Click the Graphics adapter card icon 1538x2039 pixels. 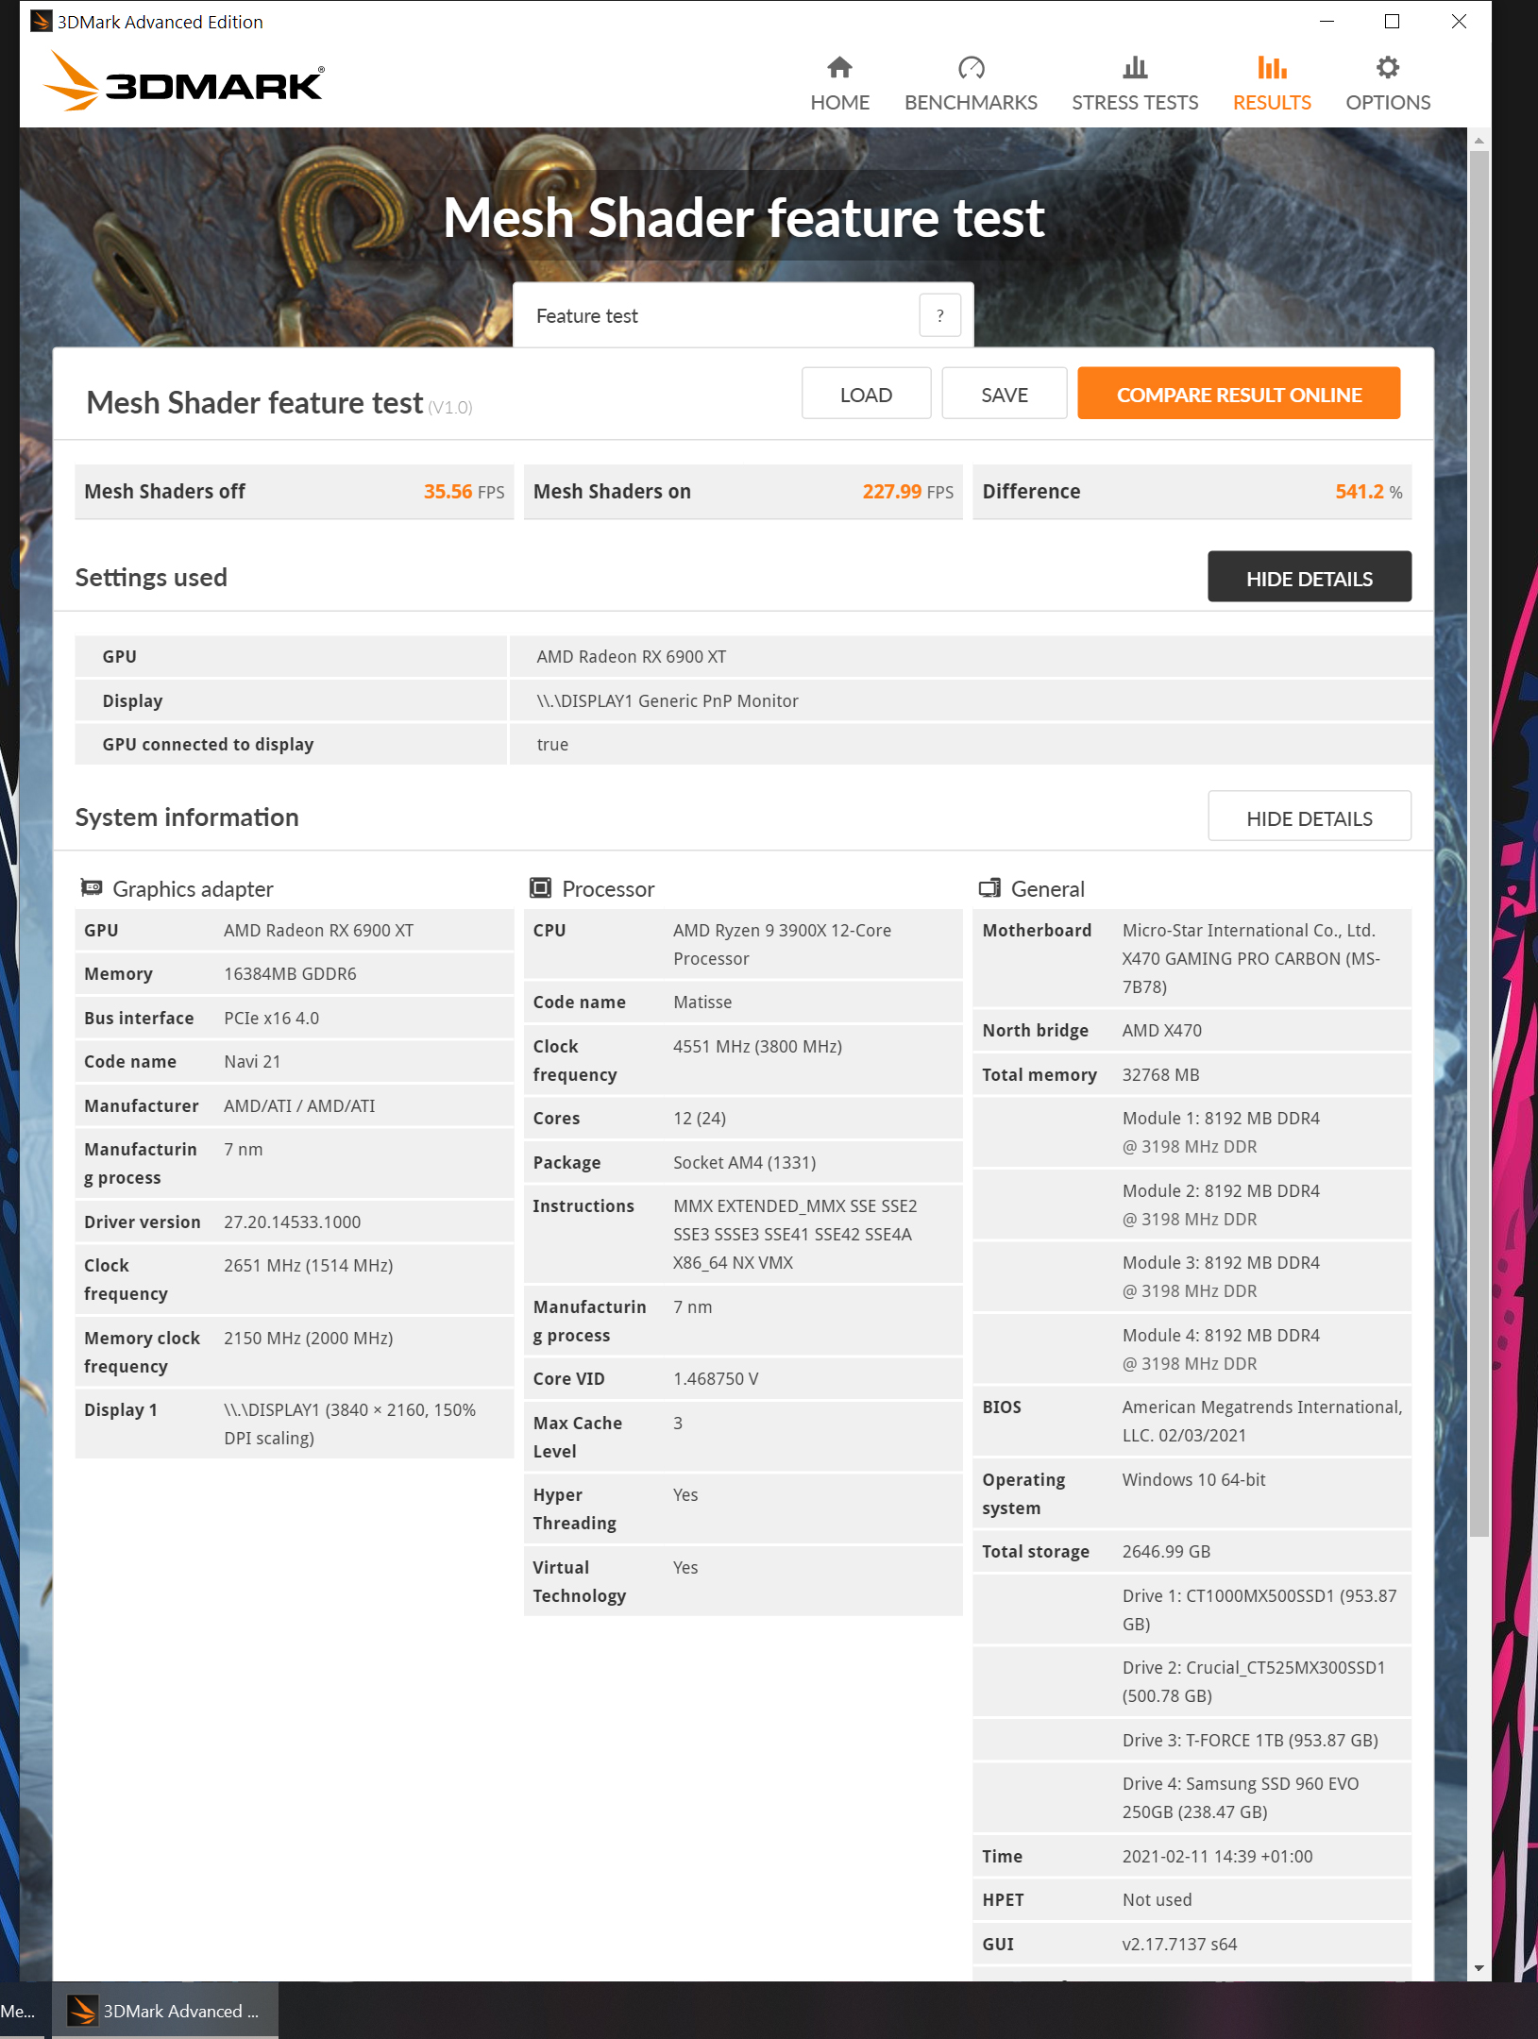[x=92, y=887]
